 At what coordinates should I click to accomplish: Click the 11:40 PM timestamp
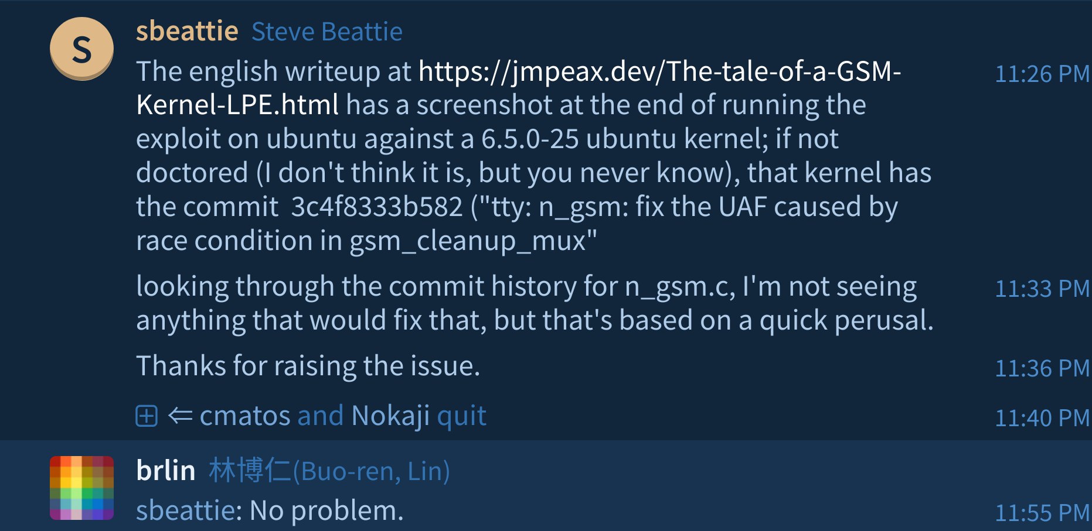click(1042, 418)
